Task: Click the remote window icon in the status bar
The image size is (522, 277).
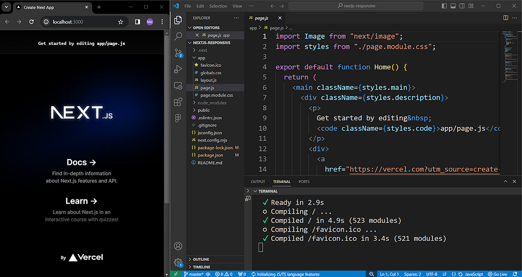Action: (x=175, y=274)
